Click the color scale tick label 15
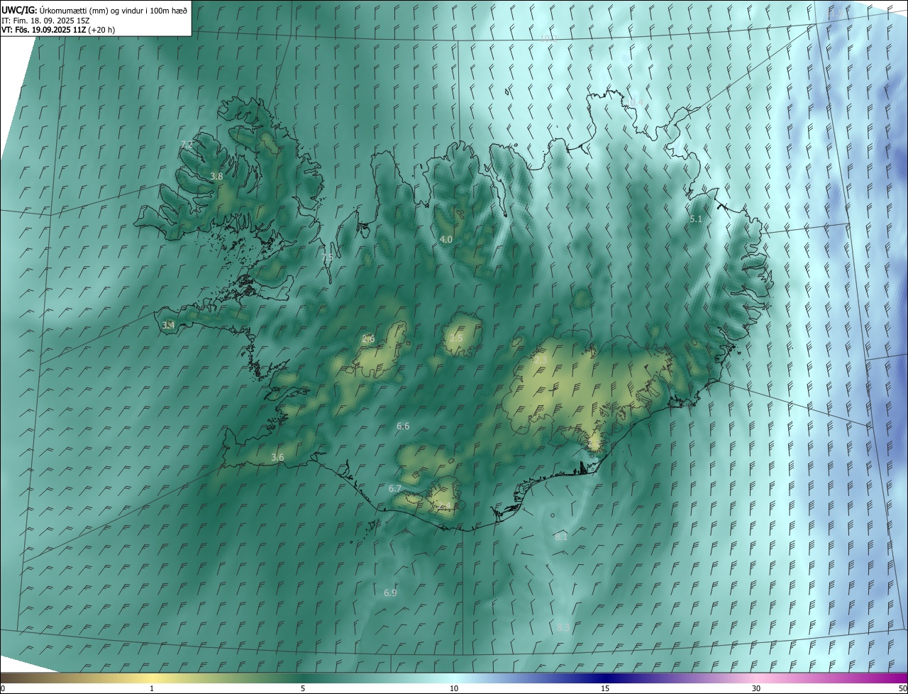 coord(605,688)
